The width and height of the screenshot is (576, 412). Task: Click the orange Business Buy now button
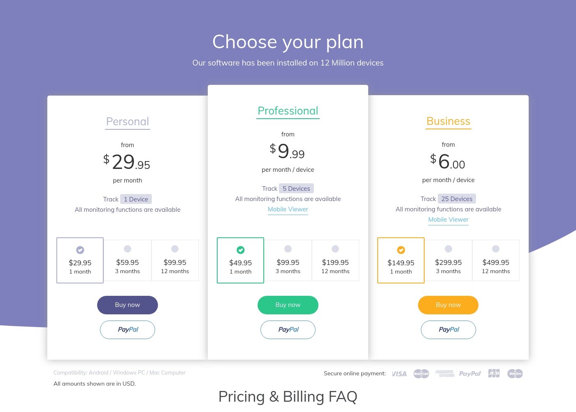tap(448, 305)
